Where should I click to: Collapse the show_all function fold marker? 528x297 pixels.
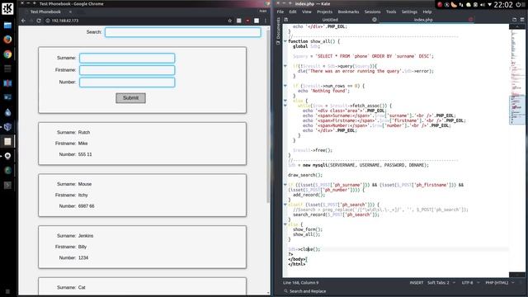[x=285, y=41]
